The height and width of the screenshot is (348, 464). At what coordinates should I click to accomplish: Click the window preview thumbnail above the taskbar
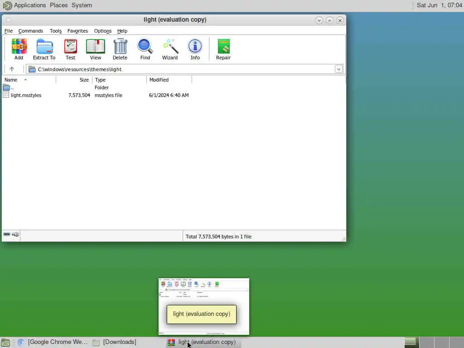[204, 306]
